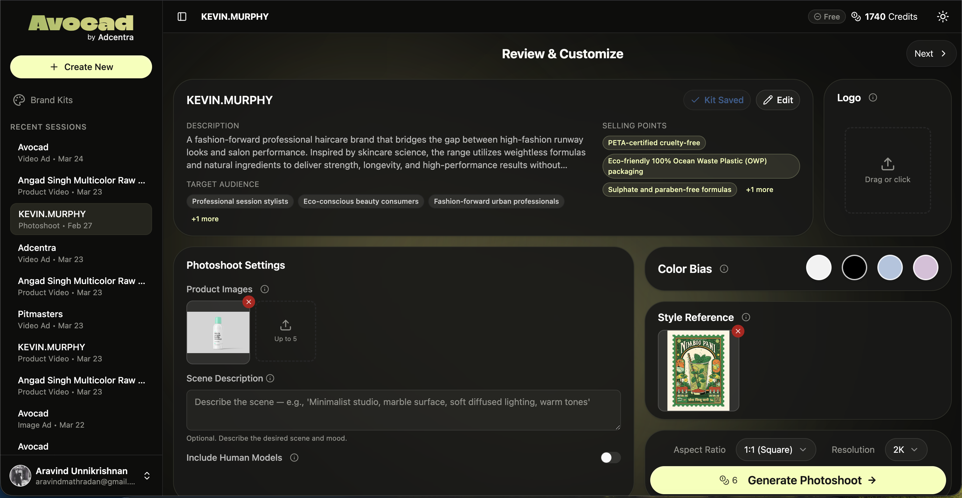The height and width of the screenshot is (498, 962).
Task: Open the Resolution 2K dropdown
Action: click(x=905, y=449)
